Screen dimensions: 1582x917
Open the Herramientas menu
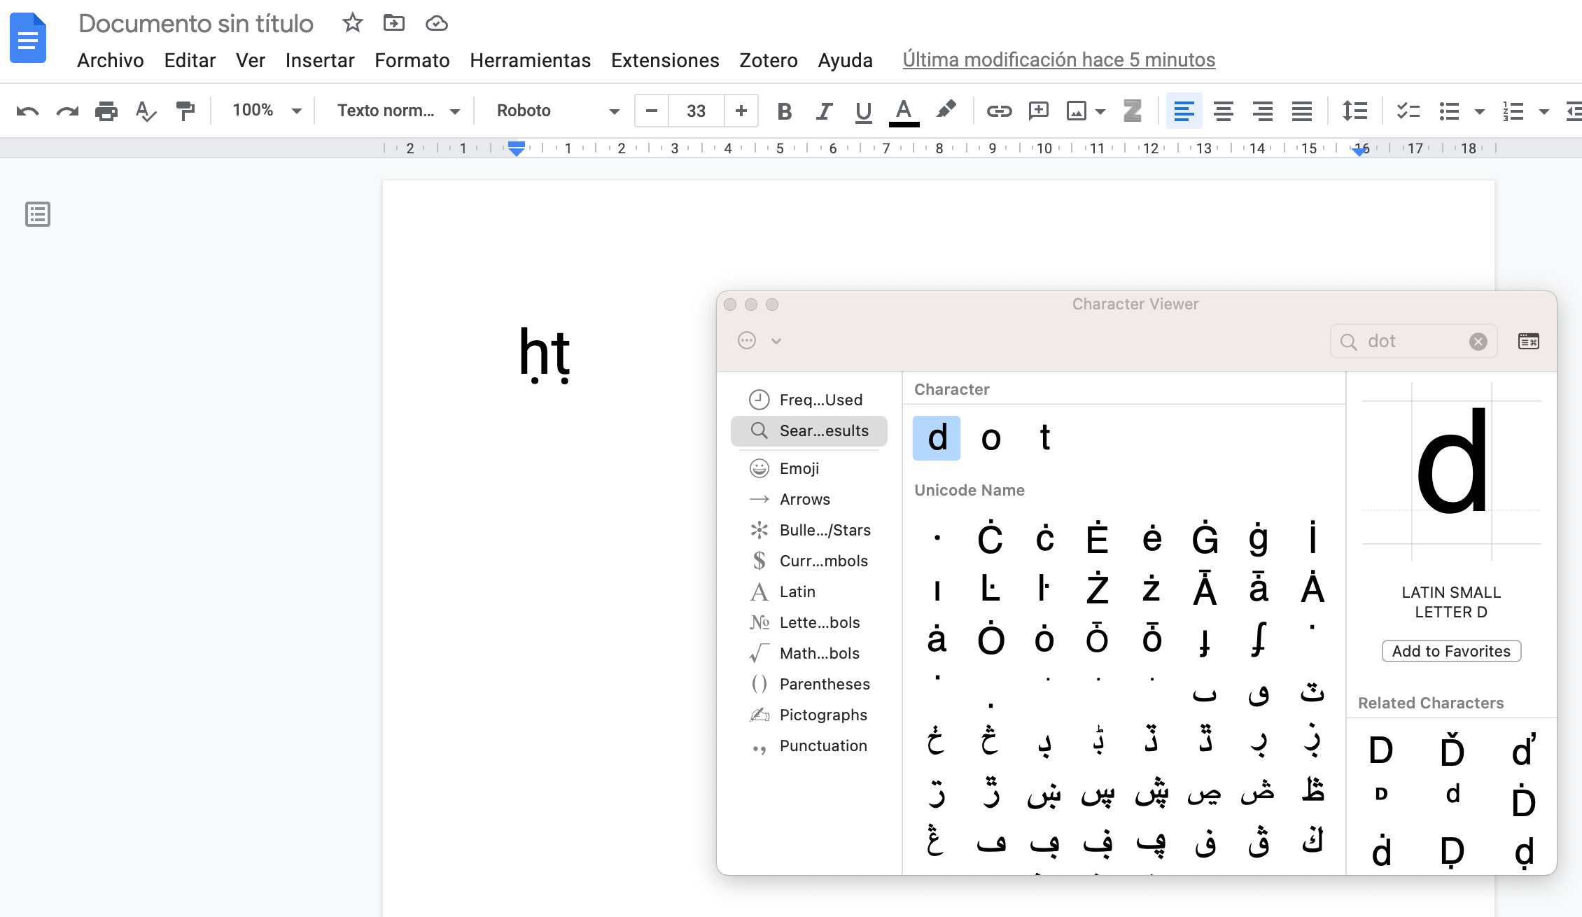[531, 60]
